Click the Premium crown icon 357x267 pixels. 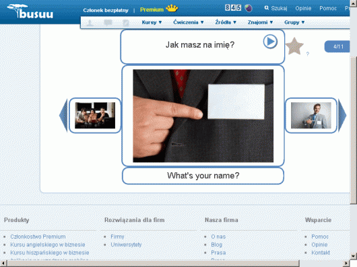click(172, 9)
